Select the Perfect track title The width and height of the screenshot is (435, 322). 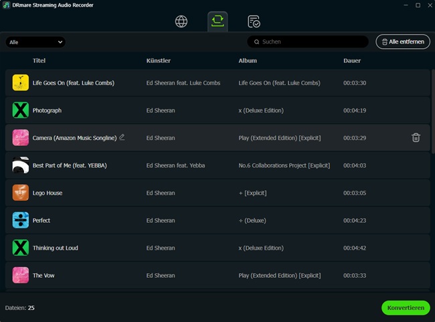(41, 220)
